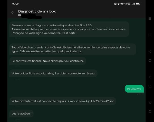Screen dimensions: 154x122
Task: Tap the Le contrôle est finalisé message
Action: click(47, 61)
